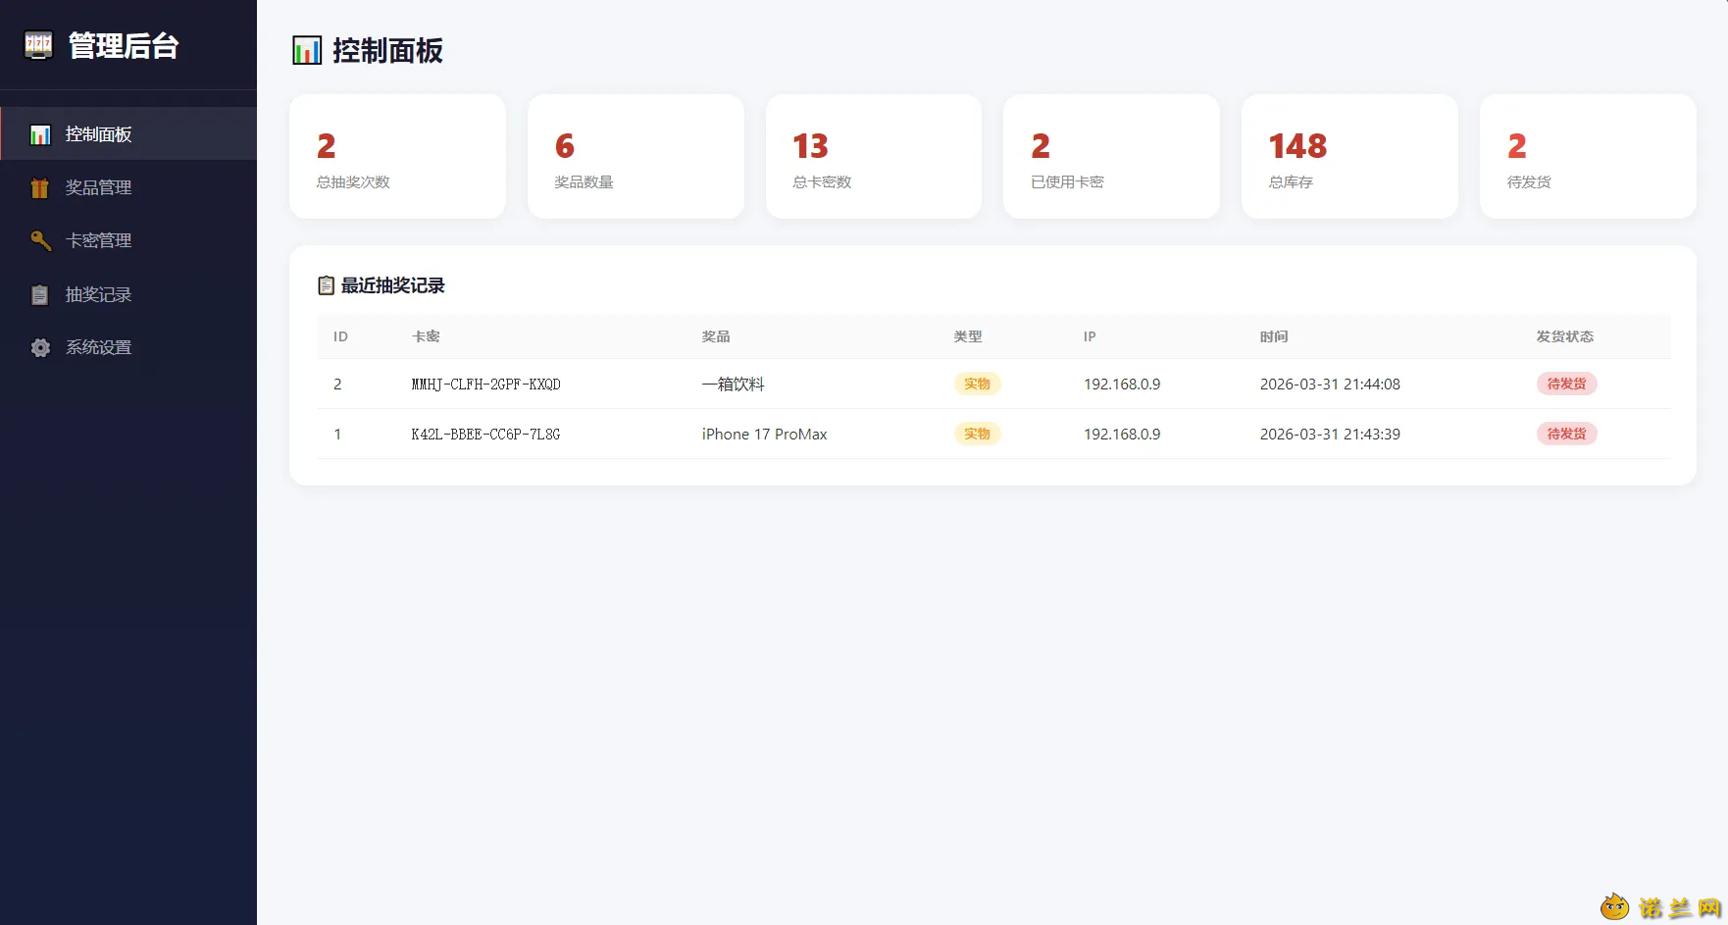Click the 奖品管理 gift box icon
This screenshot has height=925, width=1728.
point(40,187)
